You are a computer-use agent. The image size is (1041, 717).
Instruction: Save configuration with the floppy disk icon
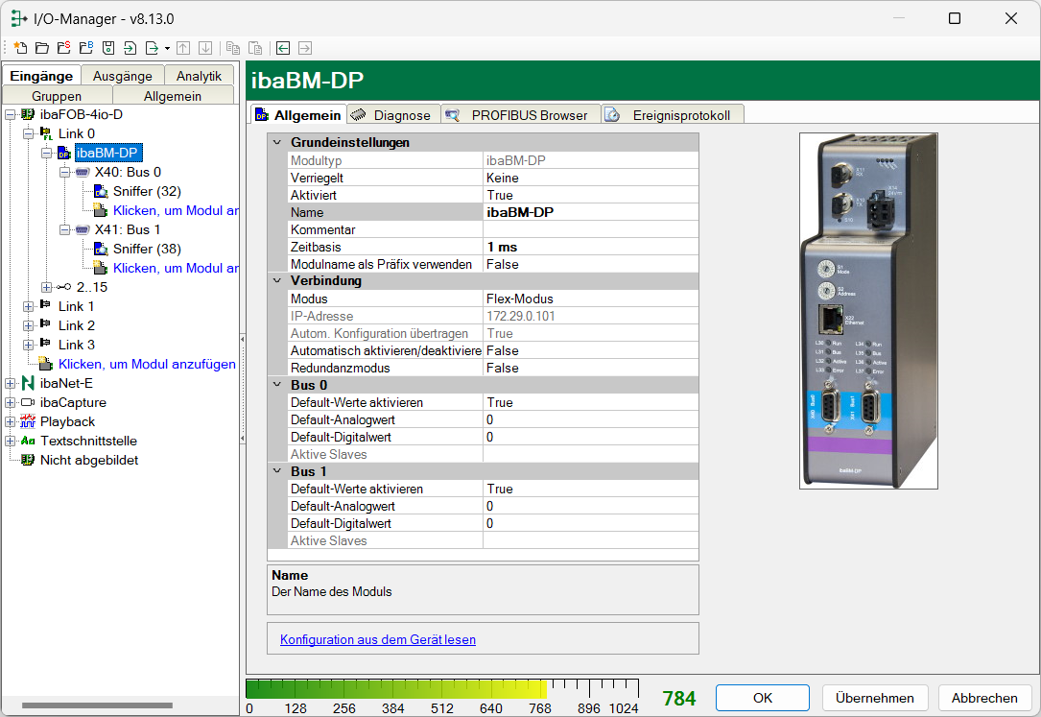click(x=108, y=48)
